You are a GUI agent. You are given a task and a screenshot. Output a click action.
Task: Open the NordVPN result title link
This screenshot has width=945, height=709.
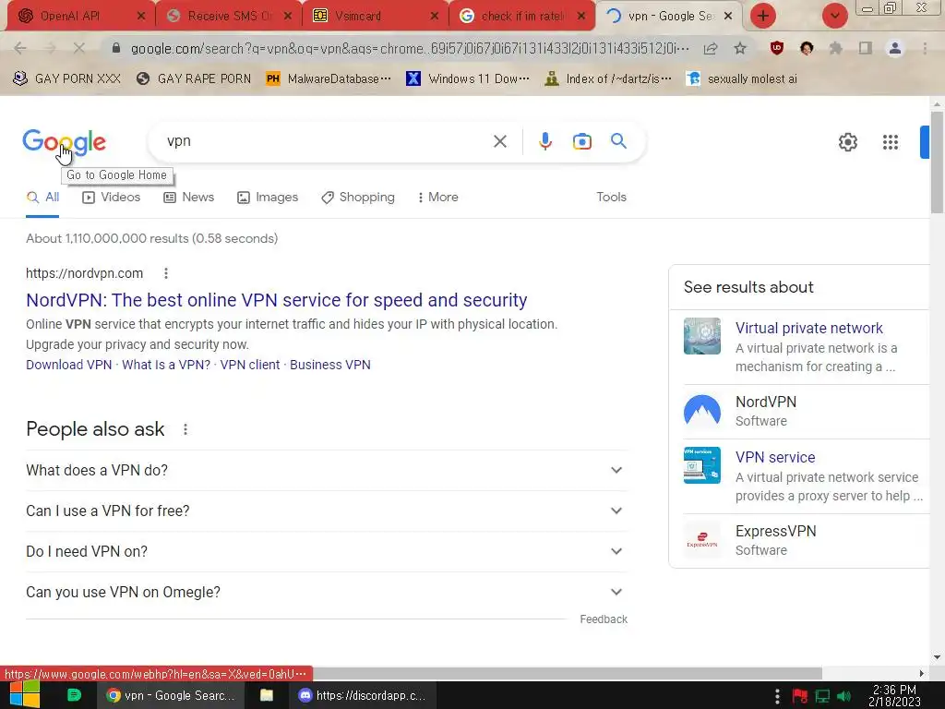[x=277, y=300]
